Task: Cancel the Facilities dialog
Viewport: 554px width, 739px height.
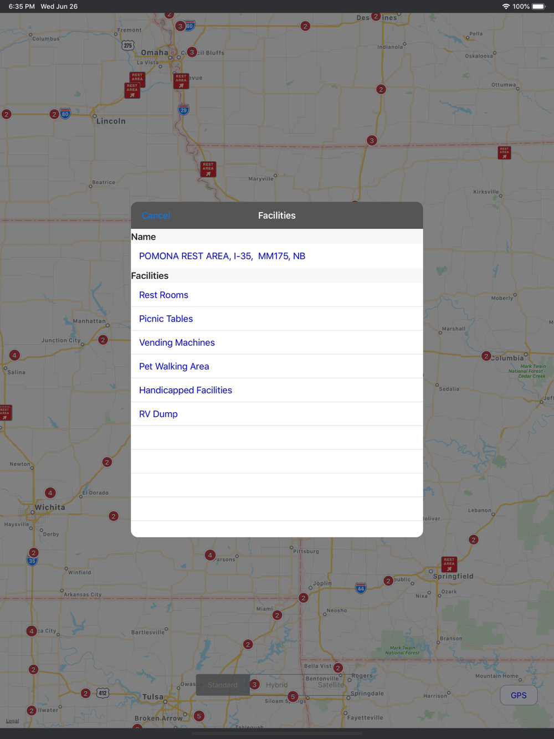Action: (x=156, y=215)
